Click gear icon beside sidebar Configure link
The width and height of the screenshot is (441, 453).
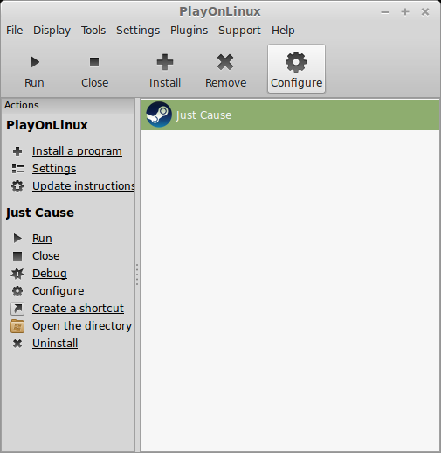tap(17, 291)
